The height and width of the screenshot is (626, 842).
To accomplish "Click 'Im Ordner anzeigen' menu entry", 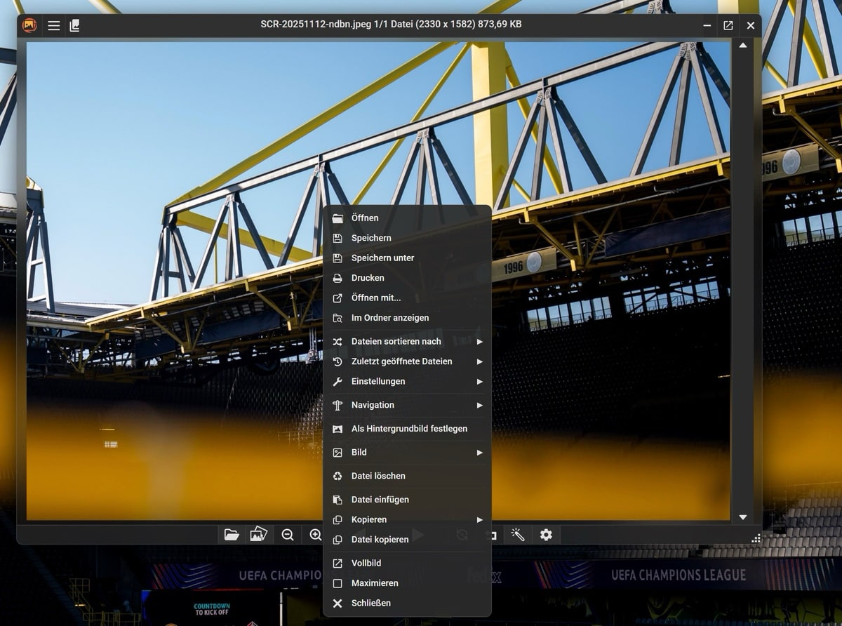I will [x=389, y=318].
